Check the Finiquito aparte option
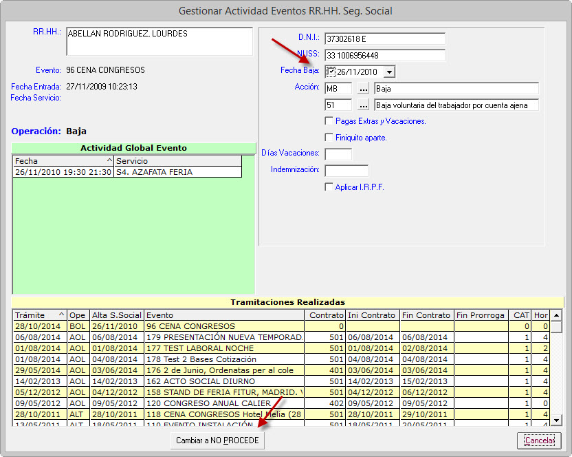 [329, 138]
